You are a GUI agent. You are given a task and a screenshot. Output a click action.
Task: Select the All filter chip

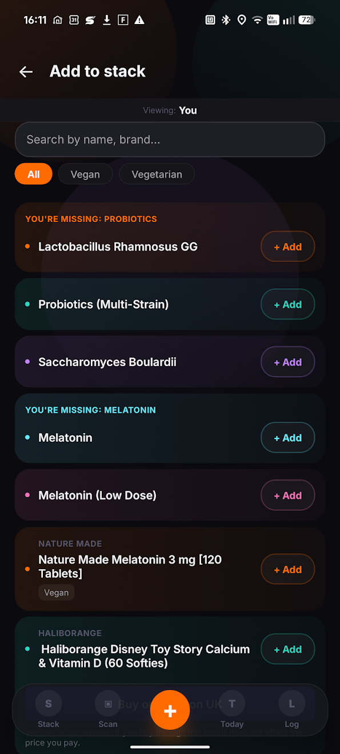(34, 174)
